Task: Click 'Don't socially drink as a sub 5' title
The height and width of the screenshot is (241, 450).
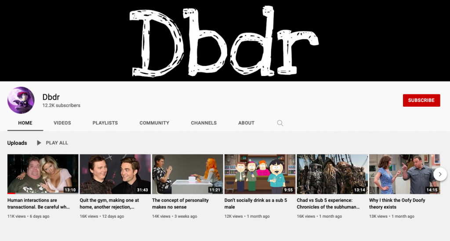Action: tap(255, 204)
